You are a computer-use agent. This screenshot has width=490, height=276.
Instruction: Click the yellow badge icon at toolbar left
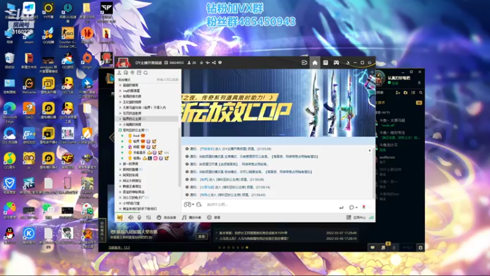tap(119, 217)
